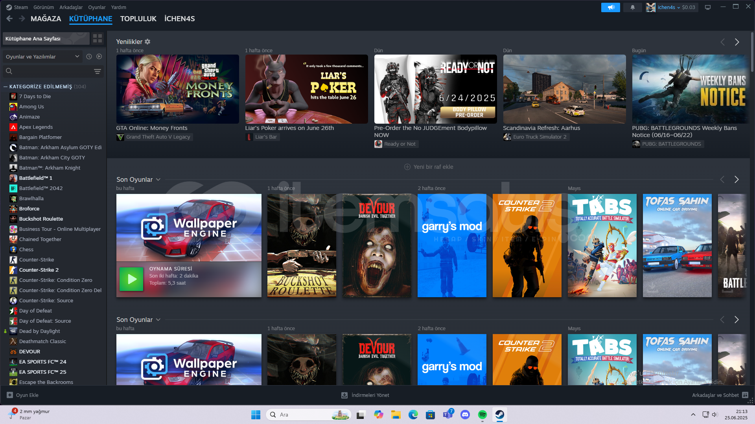Open Discord from the taskbar
The image size is (755, 424).
click(x=465, y=415)
